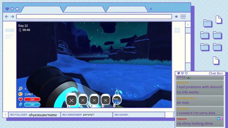Select empty vacpack slot 1
The width and height of the screenshot is (228, 128).
click(71, 100)
